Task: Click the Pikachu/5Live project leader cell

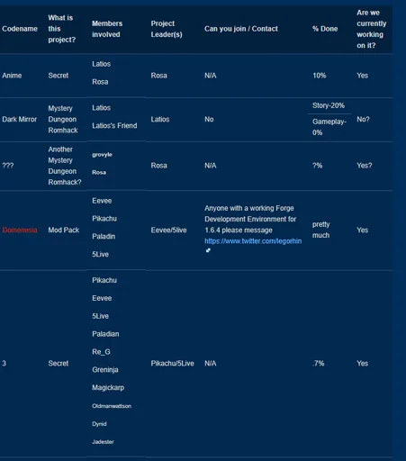Action: point(172,364)
